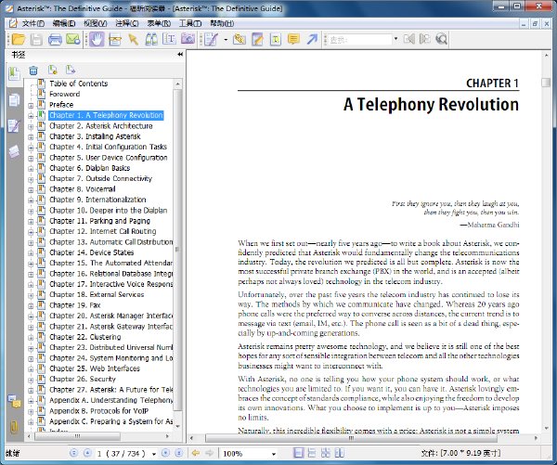
Task: Open the search options dropdown arrow
Action: click(x=395, y=39)
